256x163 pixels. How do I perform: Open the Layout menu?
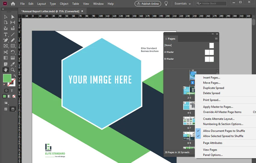pos(42,4)
